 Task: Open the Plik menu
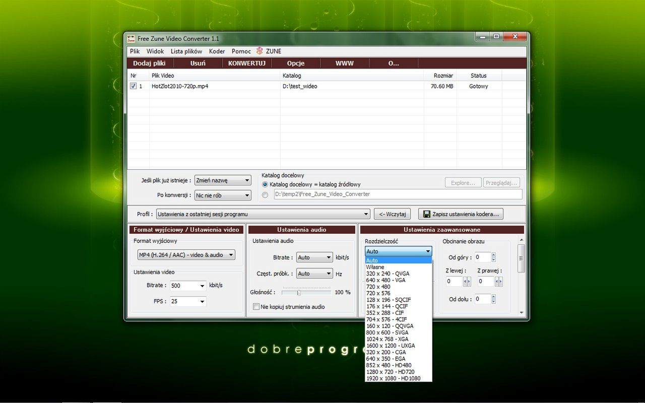[x=135, y=51]
